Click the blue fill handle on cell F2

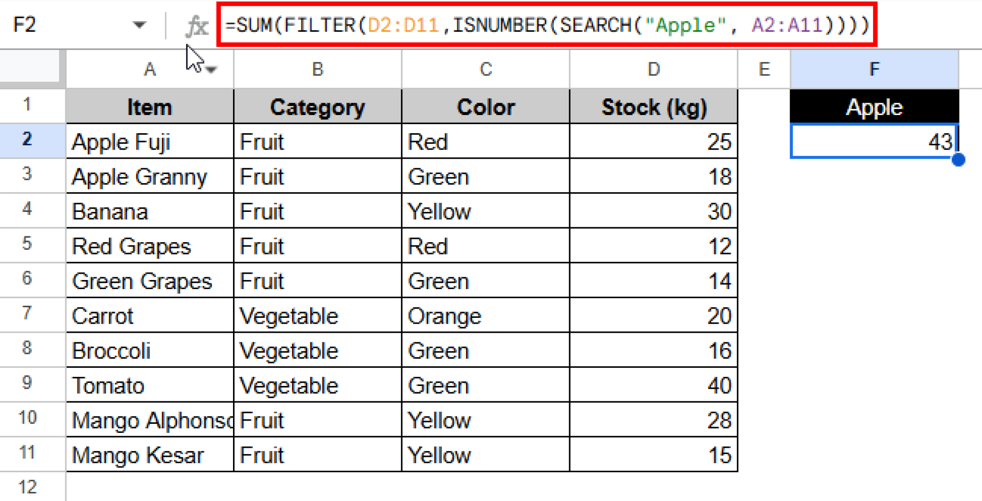pyautogui.click(x=958, y=160)
